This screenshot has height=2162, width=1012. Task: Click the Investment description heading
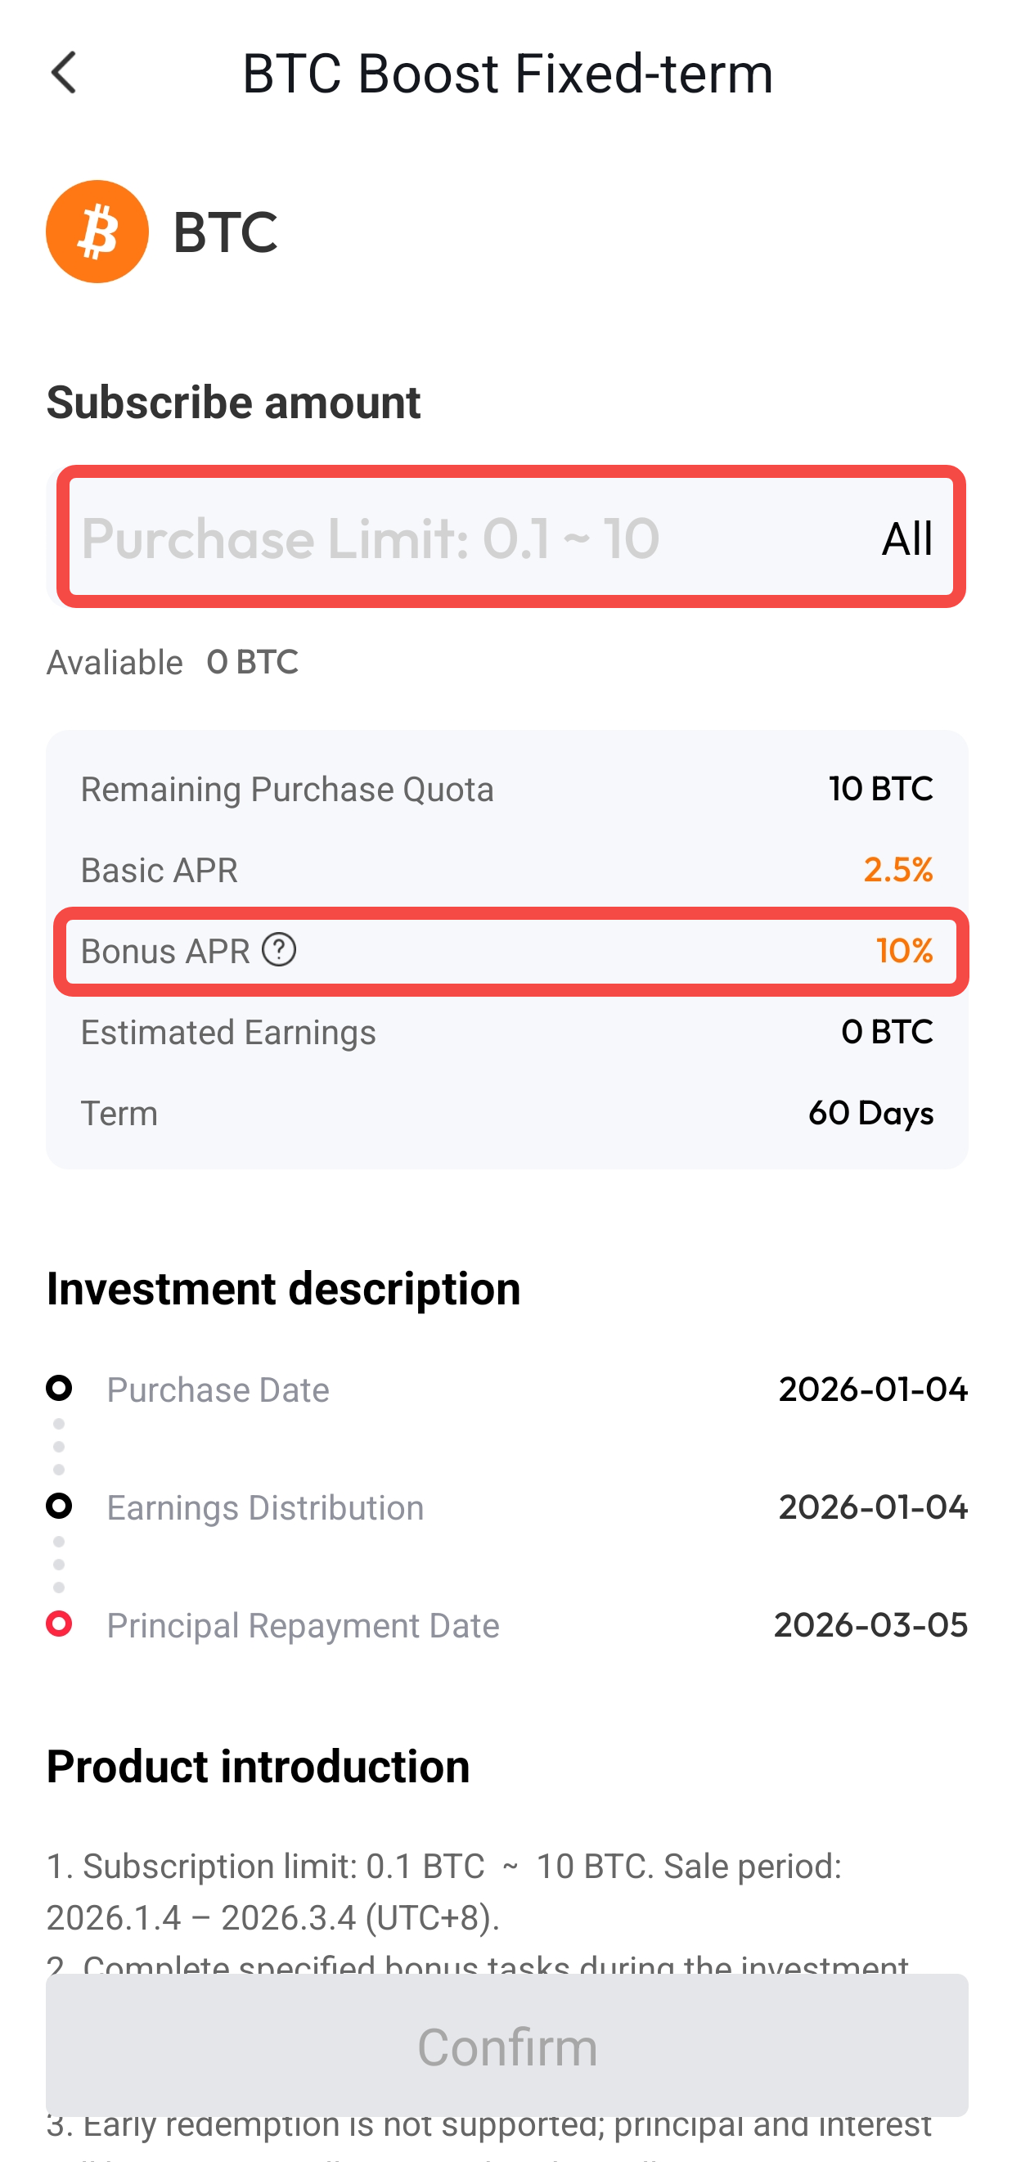[x=284, y=1288]
